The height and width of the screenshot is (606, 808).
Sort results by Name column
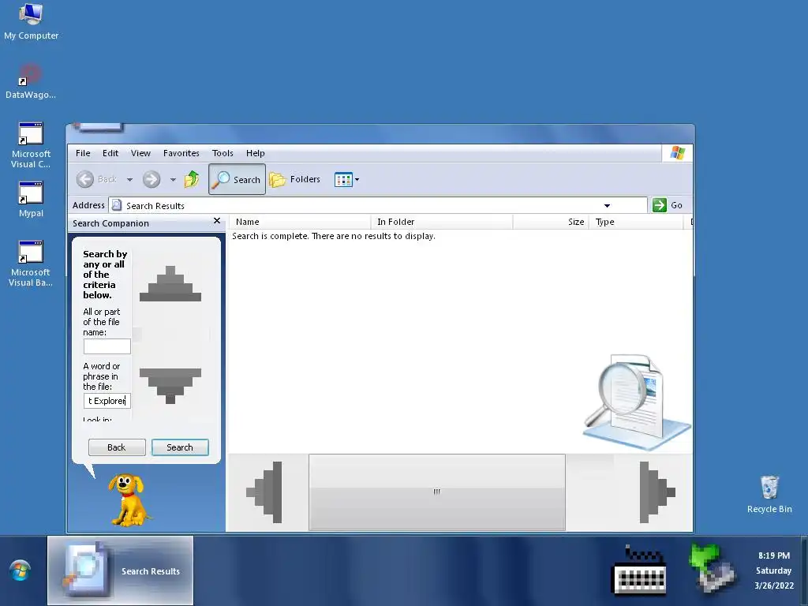pyautogui.click(x=301, y=222)
